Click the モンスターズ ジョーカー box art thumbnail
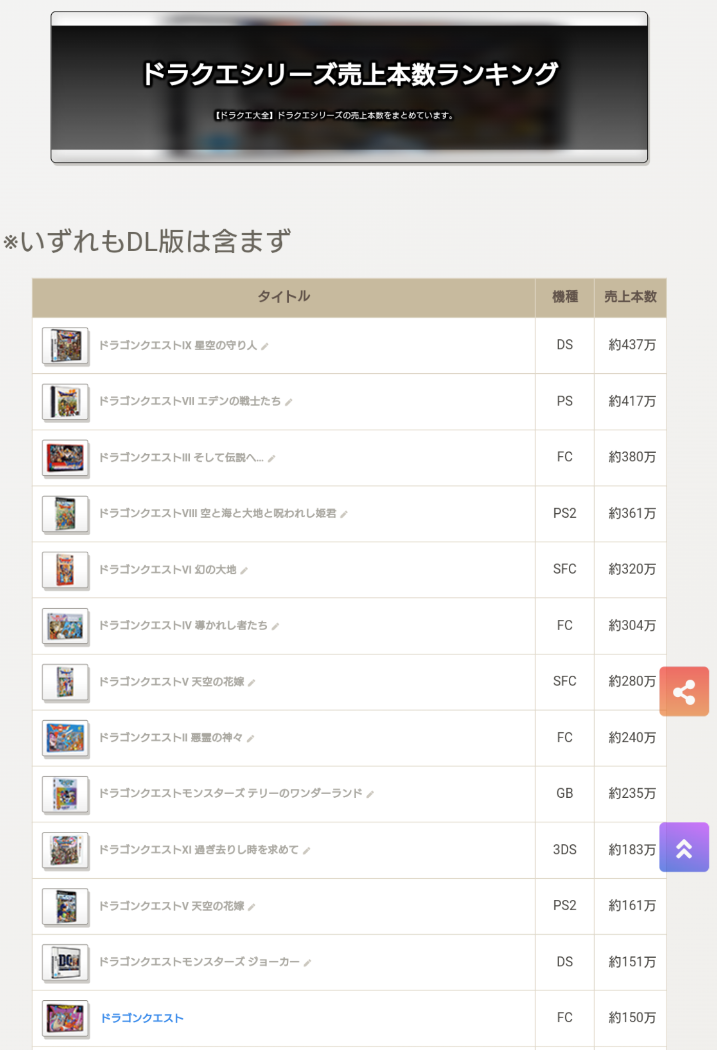 click(65, 963)
